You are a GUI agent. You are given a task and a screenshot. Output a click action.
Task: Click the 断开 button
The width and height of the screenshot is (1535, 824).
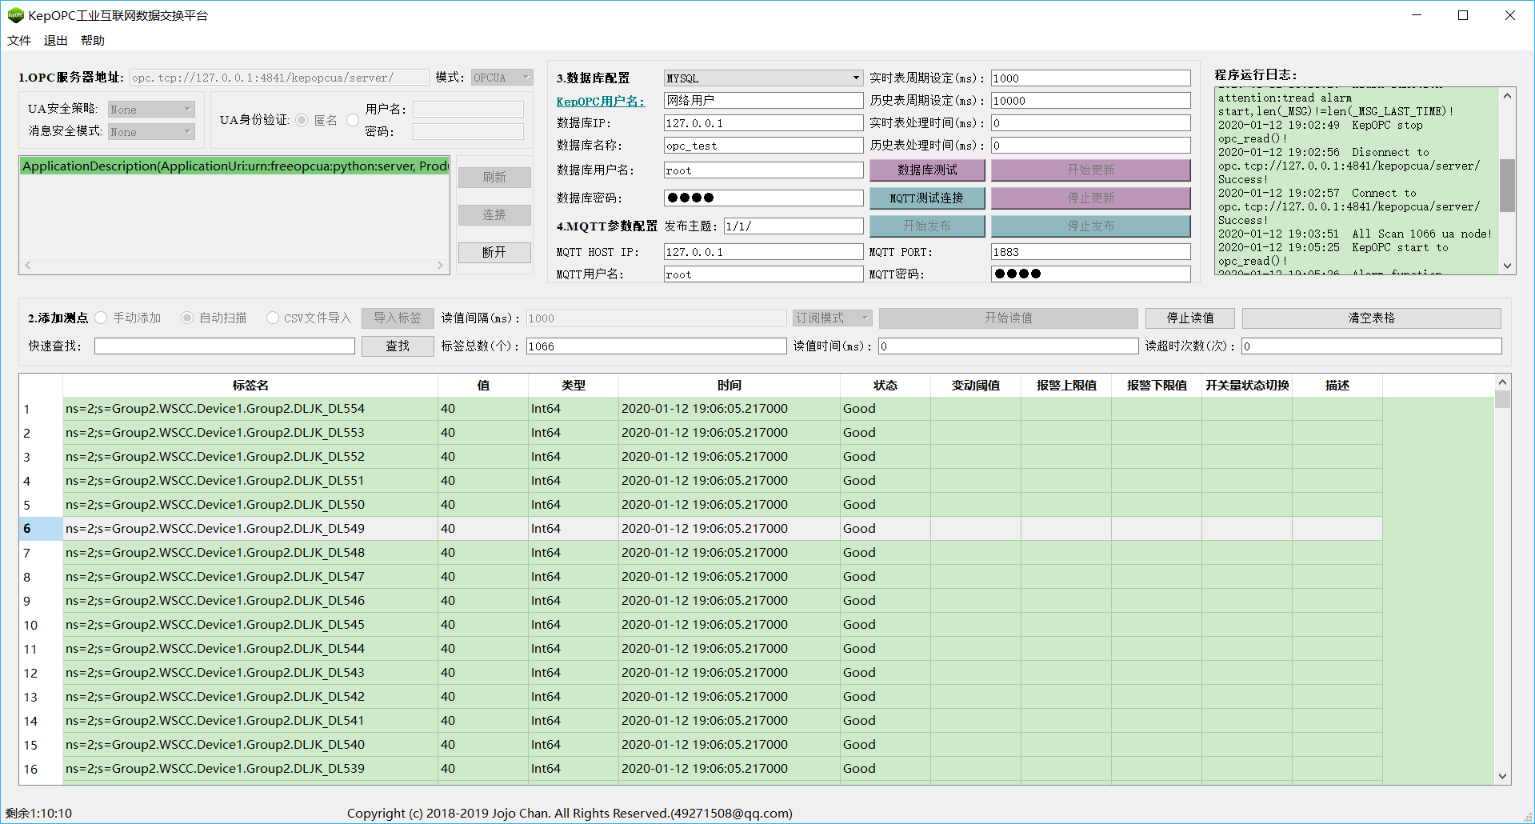coord(494,253)
